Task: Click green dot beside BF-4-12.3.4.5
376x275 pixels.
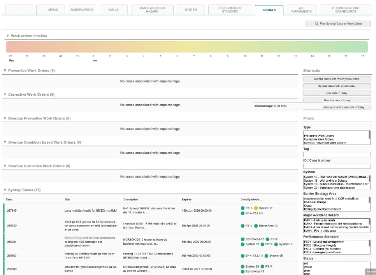Action: 243,213
